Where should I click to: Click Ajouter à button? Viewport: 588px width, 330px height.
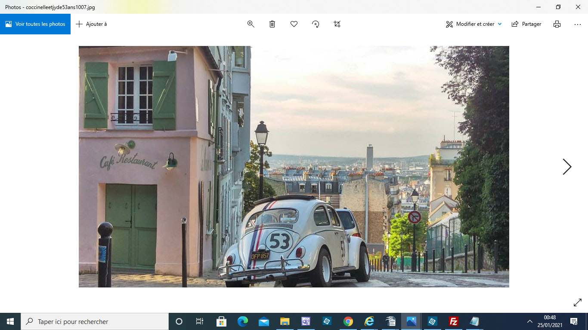tap(91, 24)
